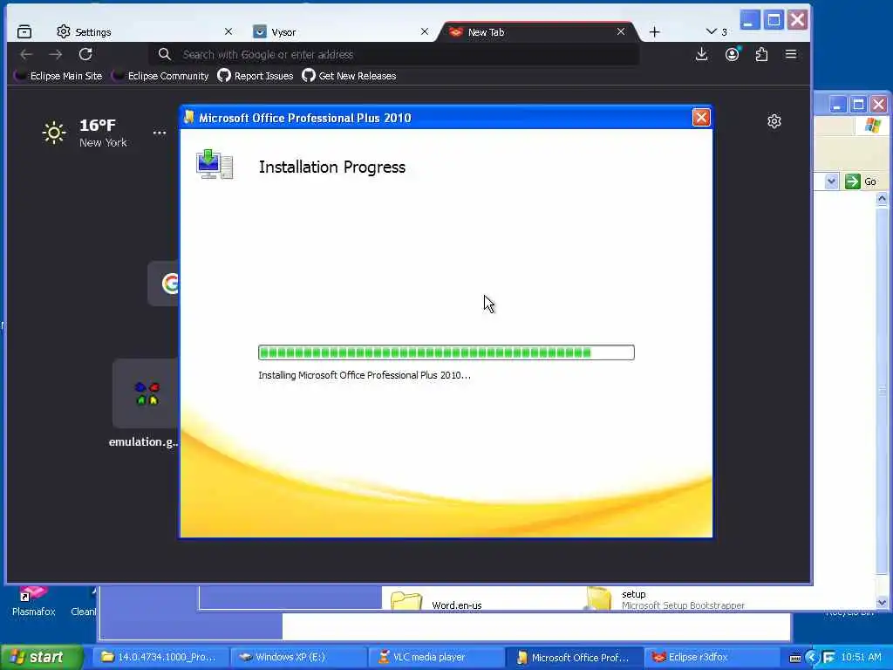Open the weather widget three-dot menu

coord(160,133)
